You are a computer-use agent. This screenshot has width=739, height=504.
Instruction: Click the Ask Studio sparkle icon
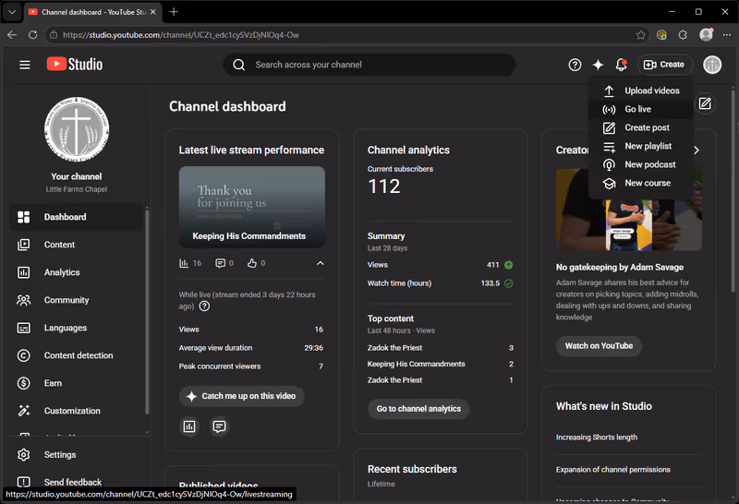pyautogui.click(x=598, y=65)
